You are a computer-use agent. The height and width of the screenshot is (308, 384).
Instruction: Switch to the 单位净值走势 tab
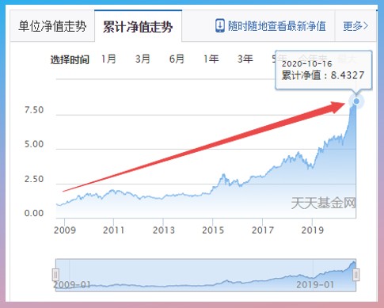pos(52,26)
